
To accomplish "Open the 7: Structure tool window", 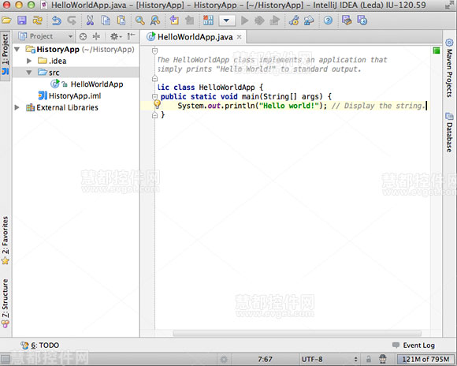I will [6, 303].
